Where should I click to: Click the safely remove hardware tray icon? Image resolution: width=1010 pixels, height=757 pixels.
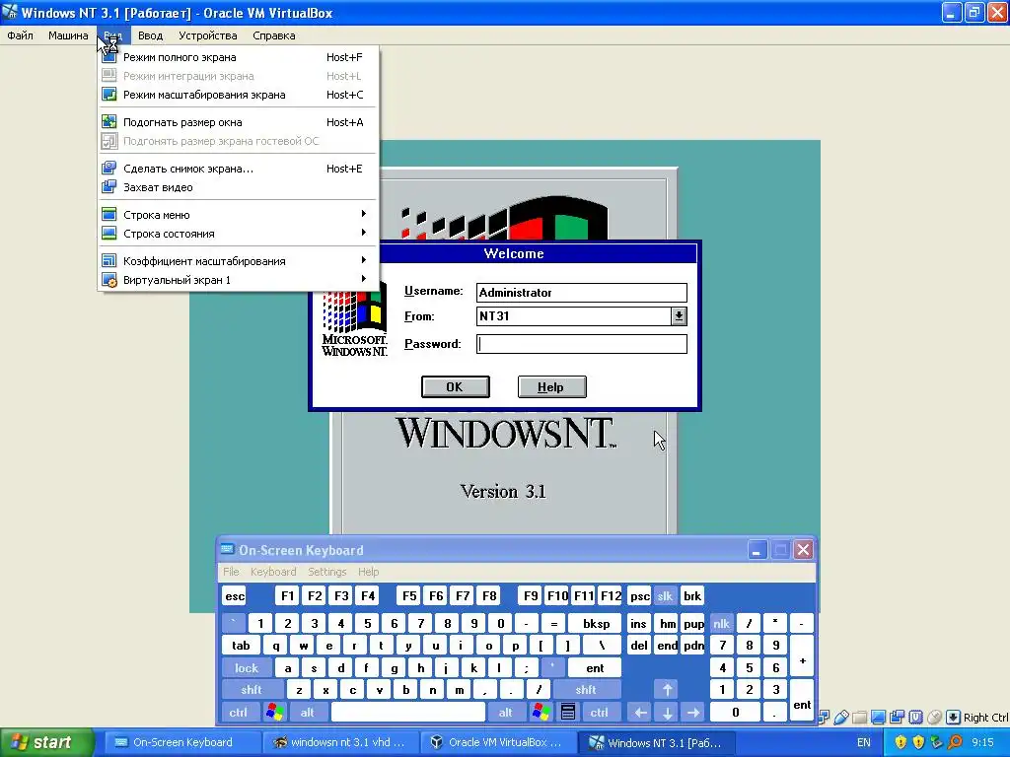(937, 742)
